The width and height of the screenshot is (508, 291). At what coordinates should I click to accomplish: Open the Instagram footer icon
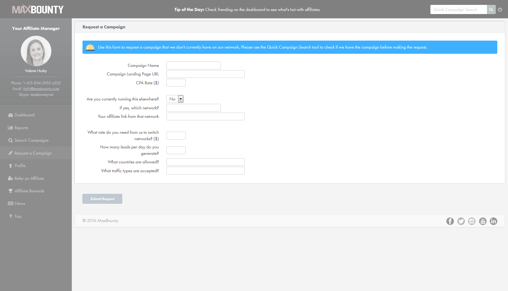tap(472, 221)
